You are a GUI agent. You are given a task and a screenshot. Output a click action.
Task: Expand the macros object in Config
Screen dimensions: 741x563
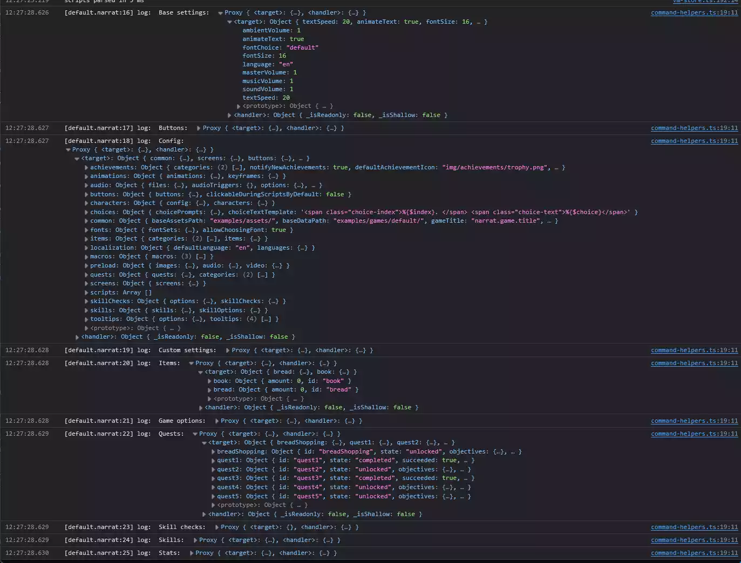[87, 256]
